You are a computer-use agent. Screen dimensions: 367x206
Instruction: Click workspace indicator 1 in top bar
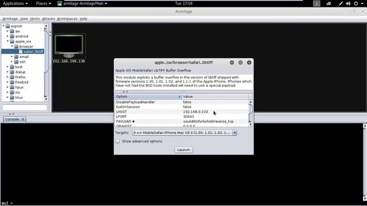pos(317,3)
